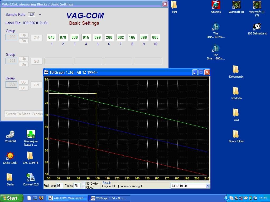The image size is (270, 202).
Task: Toggle the Cloud checkbox
Action: (84, 188)
